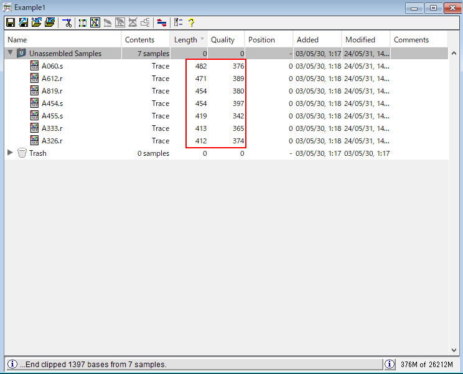Image resolution: width=463 pixels, height=374 pixels.
Task: Click the Comments column header
Action: [x=419, y=40]
